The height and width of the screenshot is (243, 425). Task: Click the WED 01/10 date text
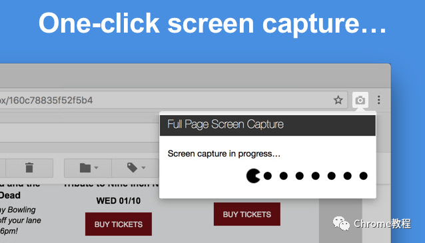coord(119,201)
